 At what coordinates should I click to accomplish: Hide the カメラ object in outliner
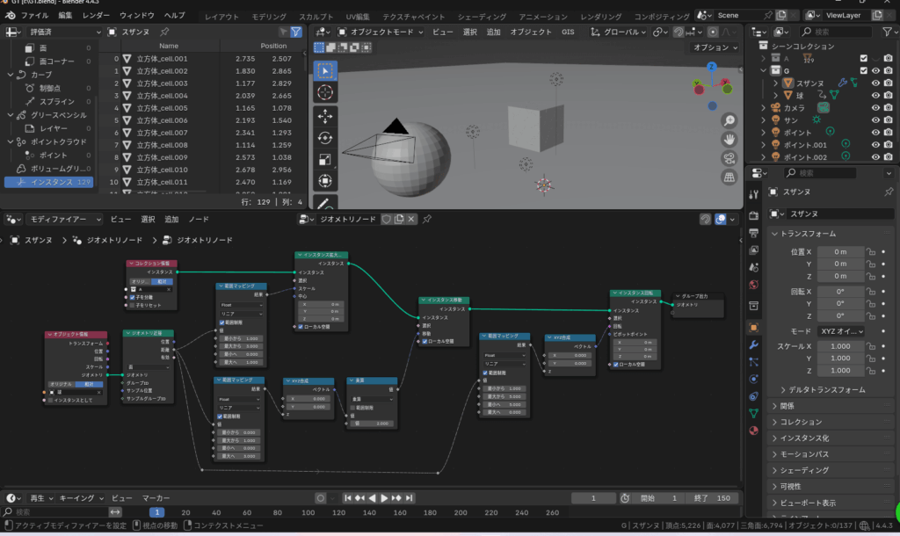pyautogui.click(x=875, y=107)
